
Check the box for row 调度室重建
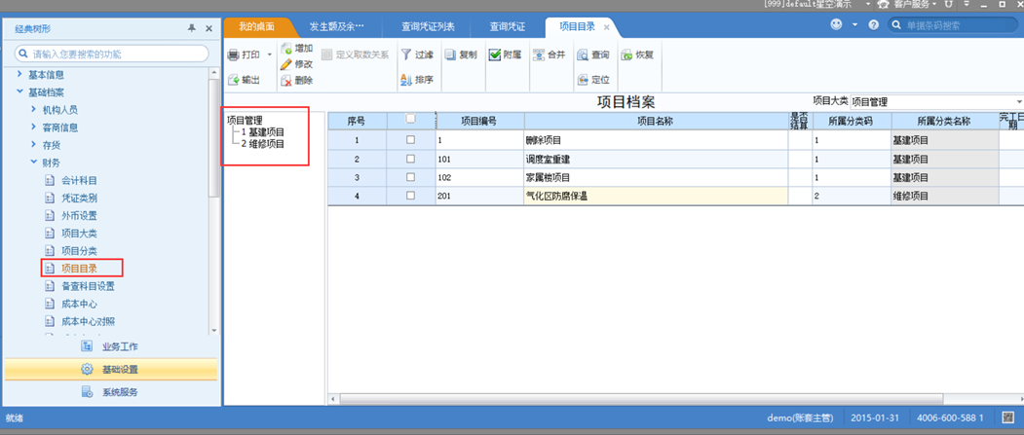click(410, 159)
